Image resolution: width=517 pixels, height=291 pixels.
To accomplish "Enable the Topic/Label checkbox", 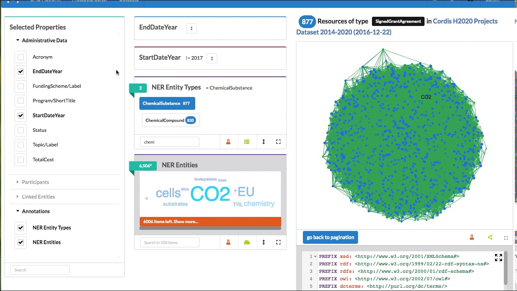I will pos(21,145).
